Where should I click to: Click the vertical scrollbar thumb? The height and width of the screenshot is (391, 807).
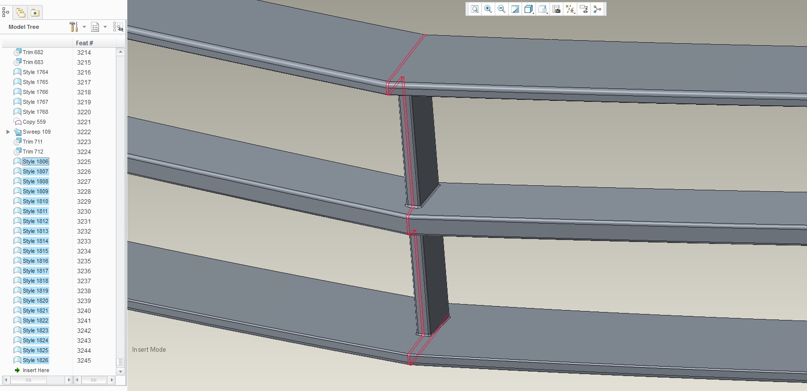coord(120,362)
